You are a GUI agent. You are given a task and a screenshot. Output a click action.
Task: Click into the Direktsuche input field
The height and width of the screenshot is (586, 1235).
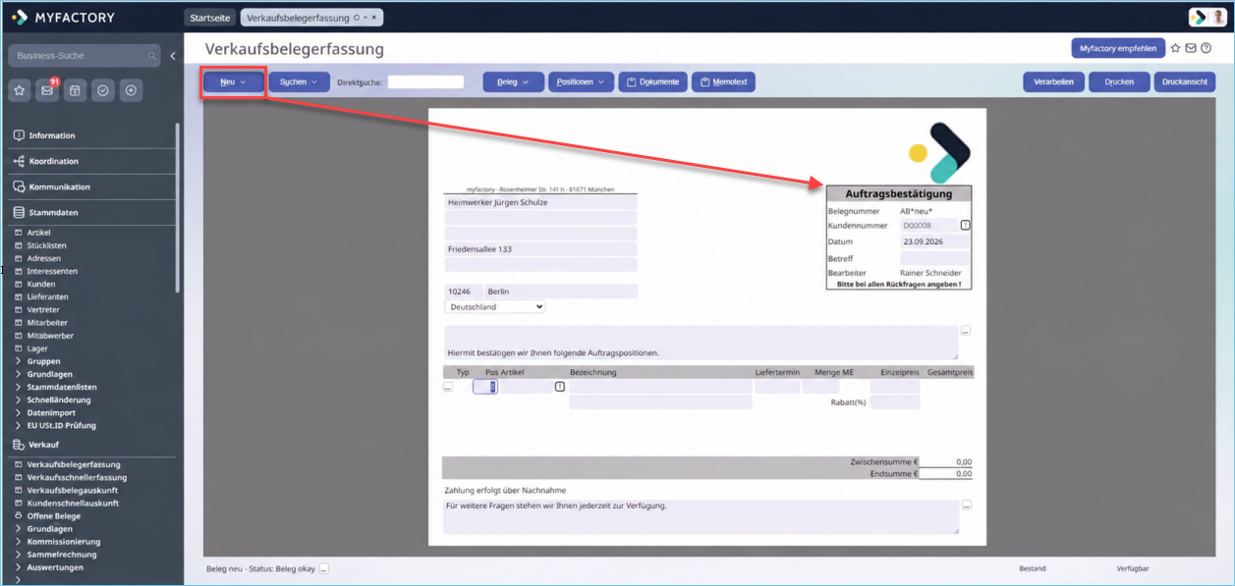(x=425, y=82)
